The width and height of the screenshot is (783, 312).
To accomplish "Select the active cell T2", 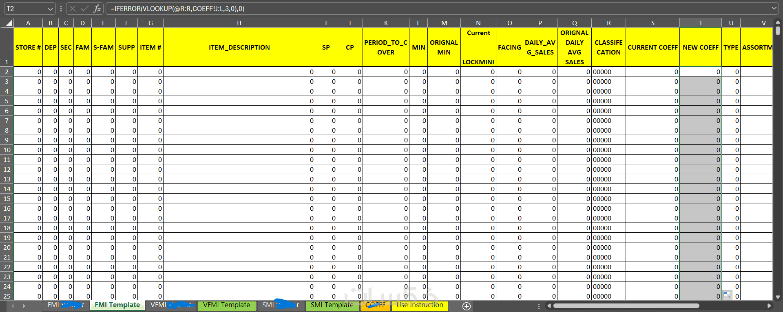I will (x=701, y=72).
